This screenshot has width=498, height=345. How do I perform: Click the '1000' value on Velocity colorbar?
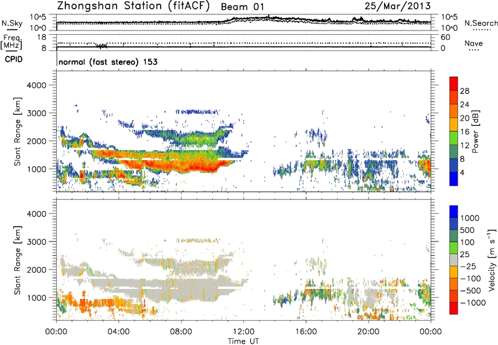(470, 218)
